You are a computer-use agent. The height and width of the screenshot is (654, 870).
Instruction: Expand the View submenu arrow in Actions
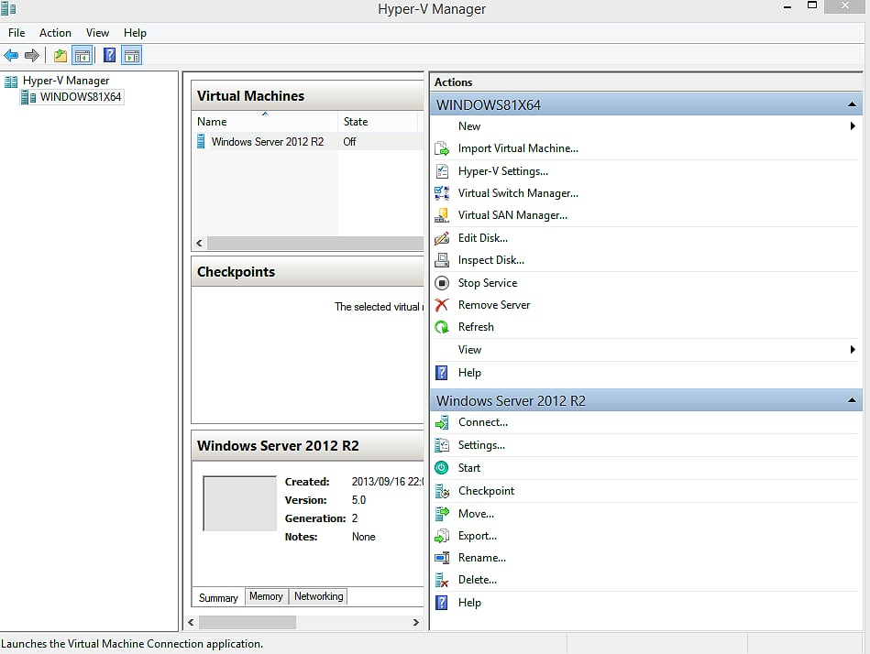(x=853, y=350)
